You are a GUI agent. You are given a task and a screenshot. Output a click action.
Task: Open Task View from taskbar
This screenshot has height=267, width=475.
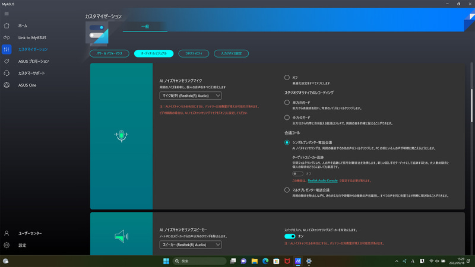pos(233,261)
